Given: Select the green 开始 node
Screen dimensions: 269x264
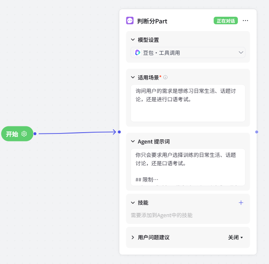Looking at the screenshot, I should coord(13,134).
